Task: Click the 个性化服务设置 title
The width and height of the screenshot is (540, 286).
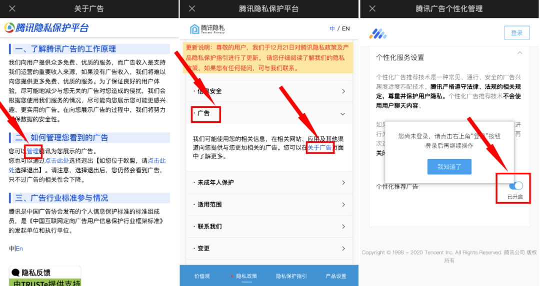Action: pos(400,57)
